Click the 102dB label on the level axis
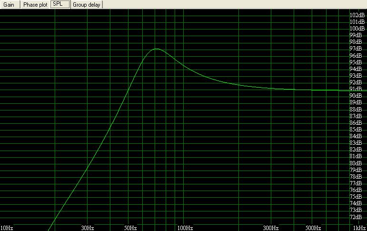Screen dimensions: 367x231 pos(357,15)
